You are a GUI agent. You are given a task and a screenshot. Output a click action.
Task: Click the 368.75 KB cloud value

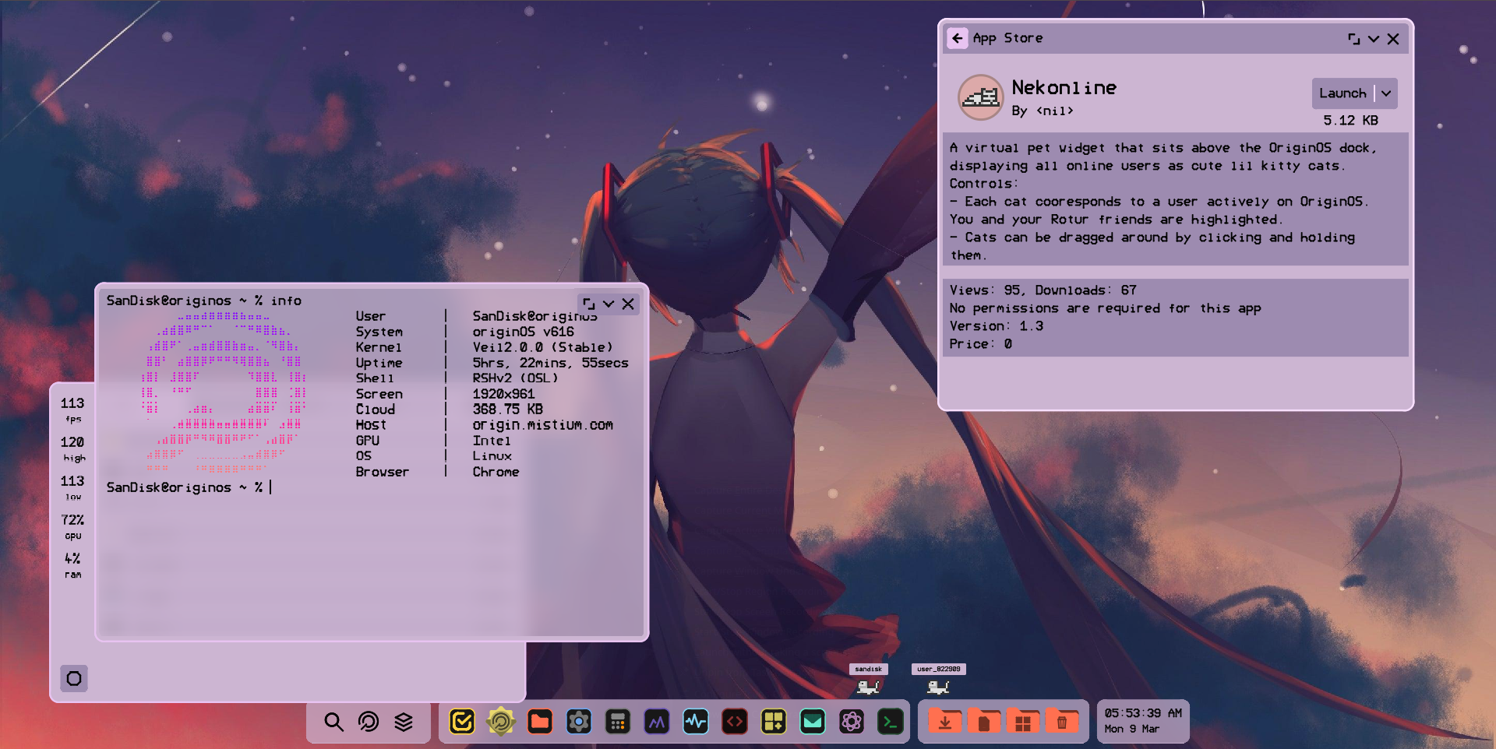click(x=507, y=410)
